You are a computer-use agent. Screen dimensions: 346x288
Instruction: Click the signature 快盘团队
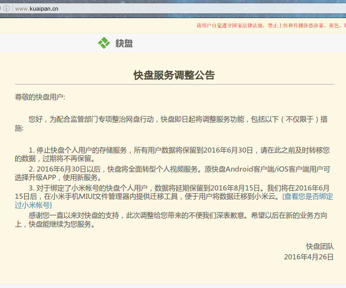320,246
